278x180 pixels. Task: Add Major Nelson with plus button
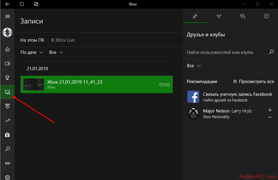click(270, 110)
